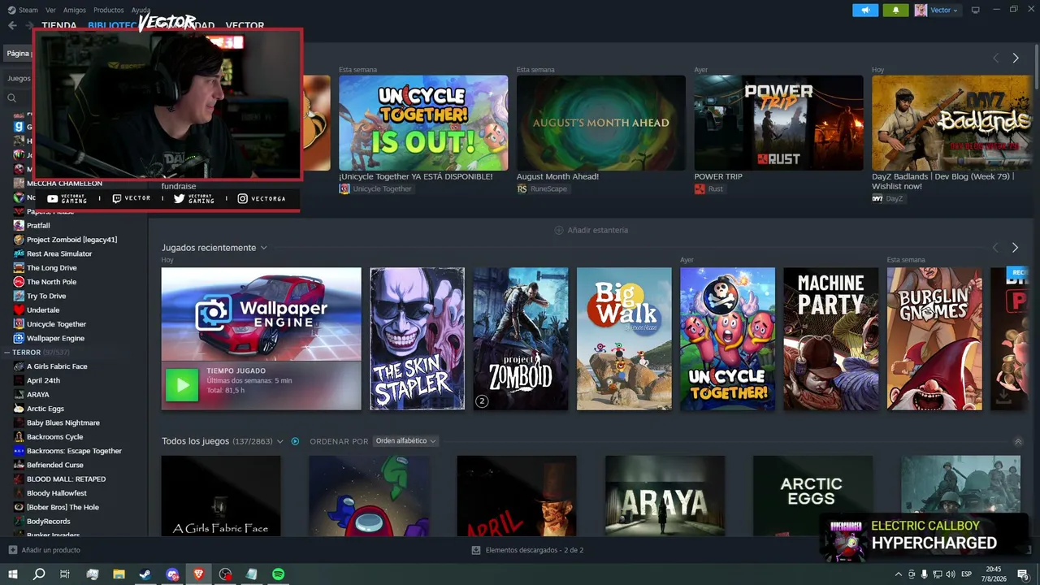Open the Unicycle Together YA ESTÁ DISPONIBLE headline
This screenshot has height=585, width=1040.
point(415,176)
